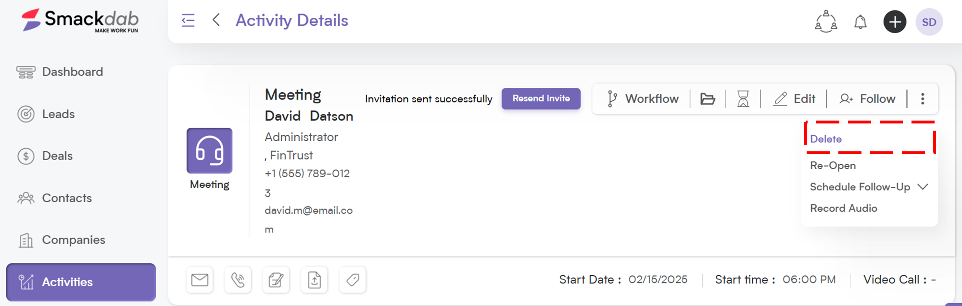
Task: Expand Schedule Follow-Up chevron
Action: [923, 187]
